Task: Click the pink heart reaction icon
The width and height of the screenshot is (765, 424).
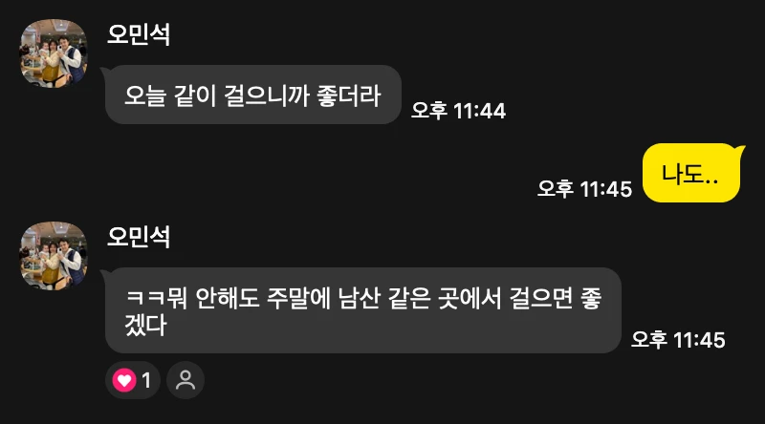Action: click(x=124, y=380)
